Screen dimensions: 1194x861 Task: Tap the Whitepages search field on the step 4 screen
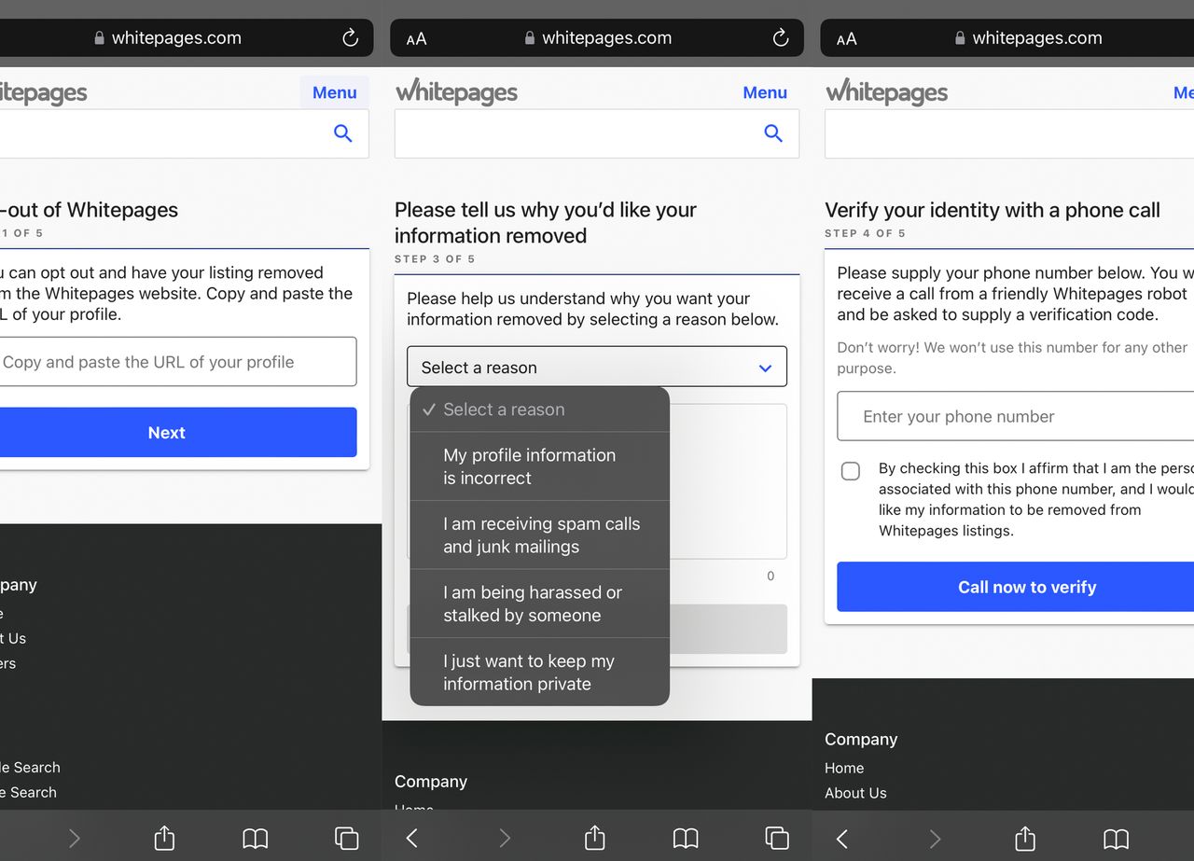pyautogui.click(x=1009, y=133)
